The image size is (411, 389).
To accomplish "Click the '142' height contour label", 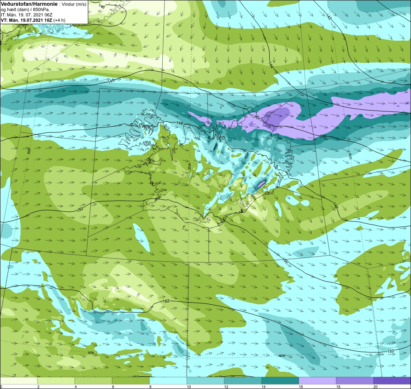I will [329, 17].
